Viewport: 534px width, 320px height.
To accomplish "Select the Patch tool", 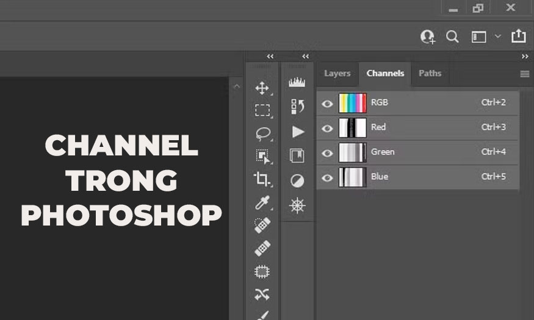I will tap(262, 272).
